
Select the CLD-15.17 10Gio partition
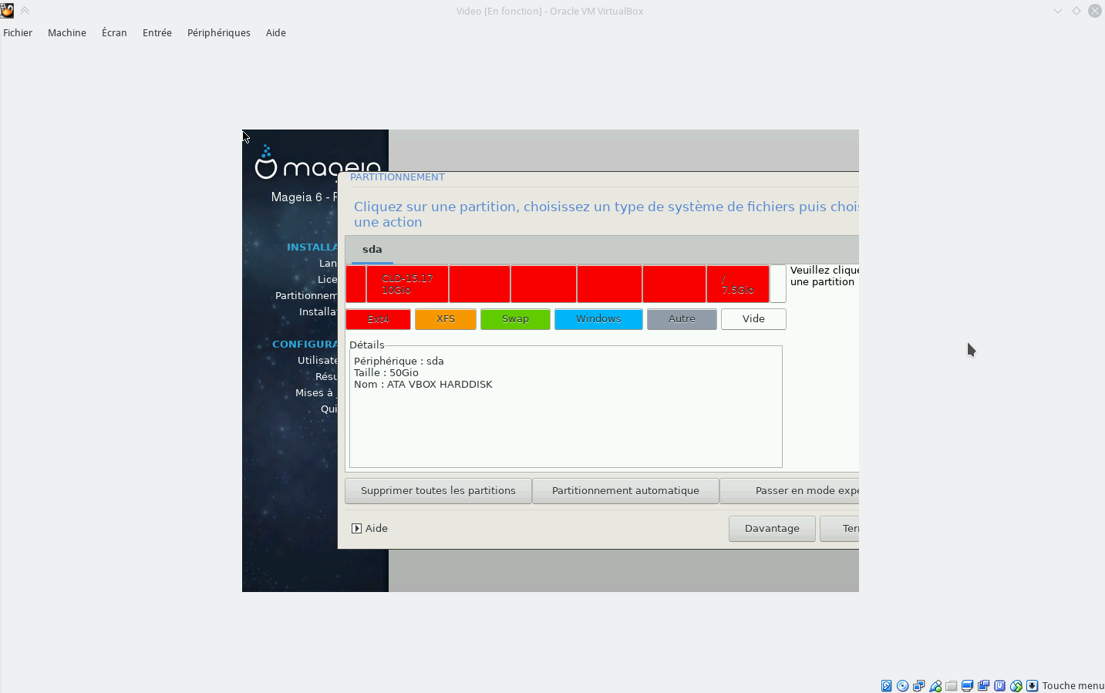[407, 284]
